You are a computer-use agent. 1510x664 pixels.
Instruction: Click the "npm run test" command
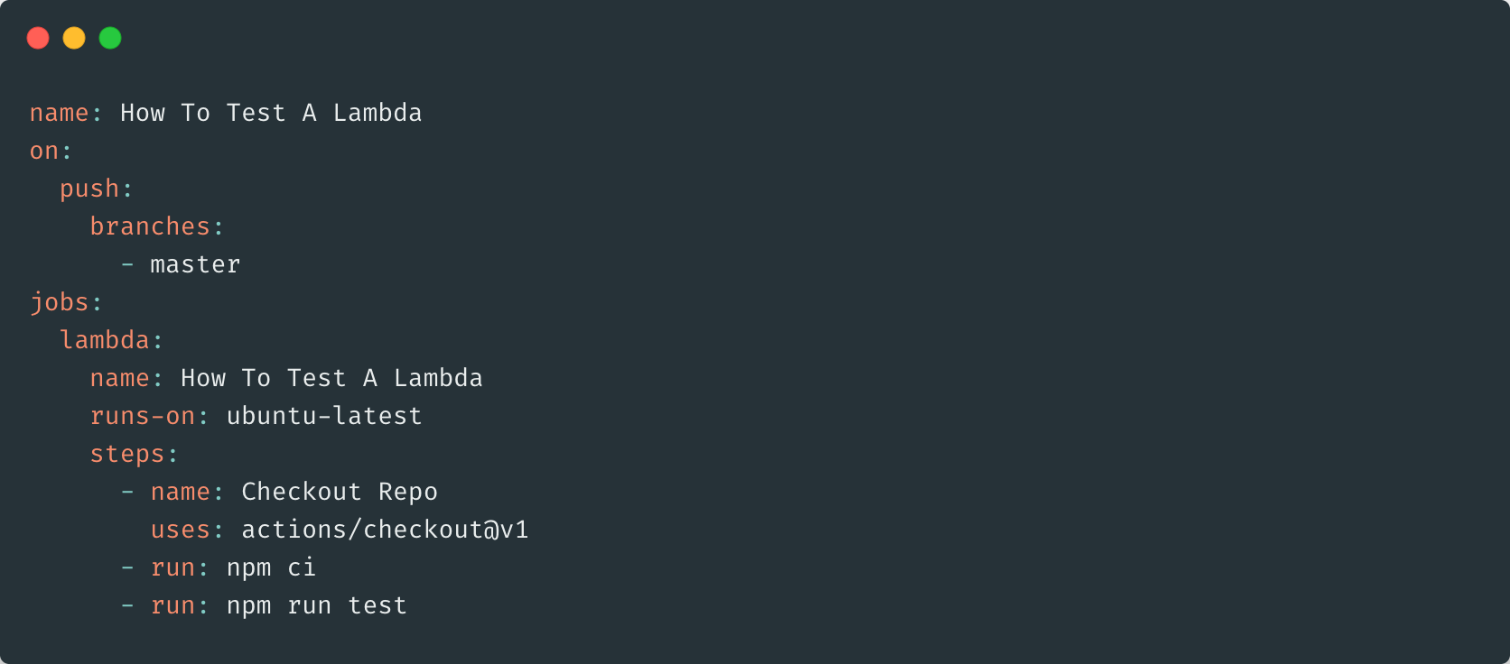coord(316,605)
